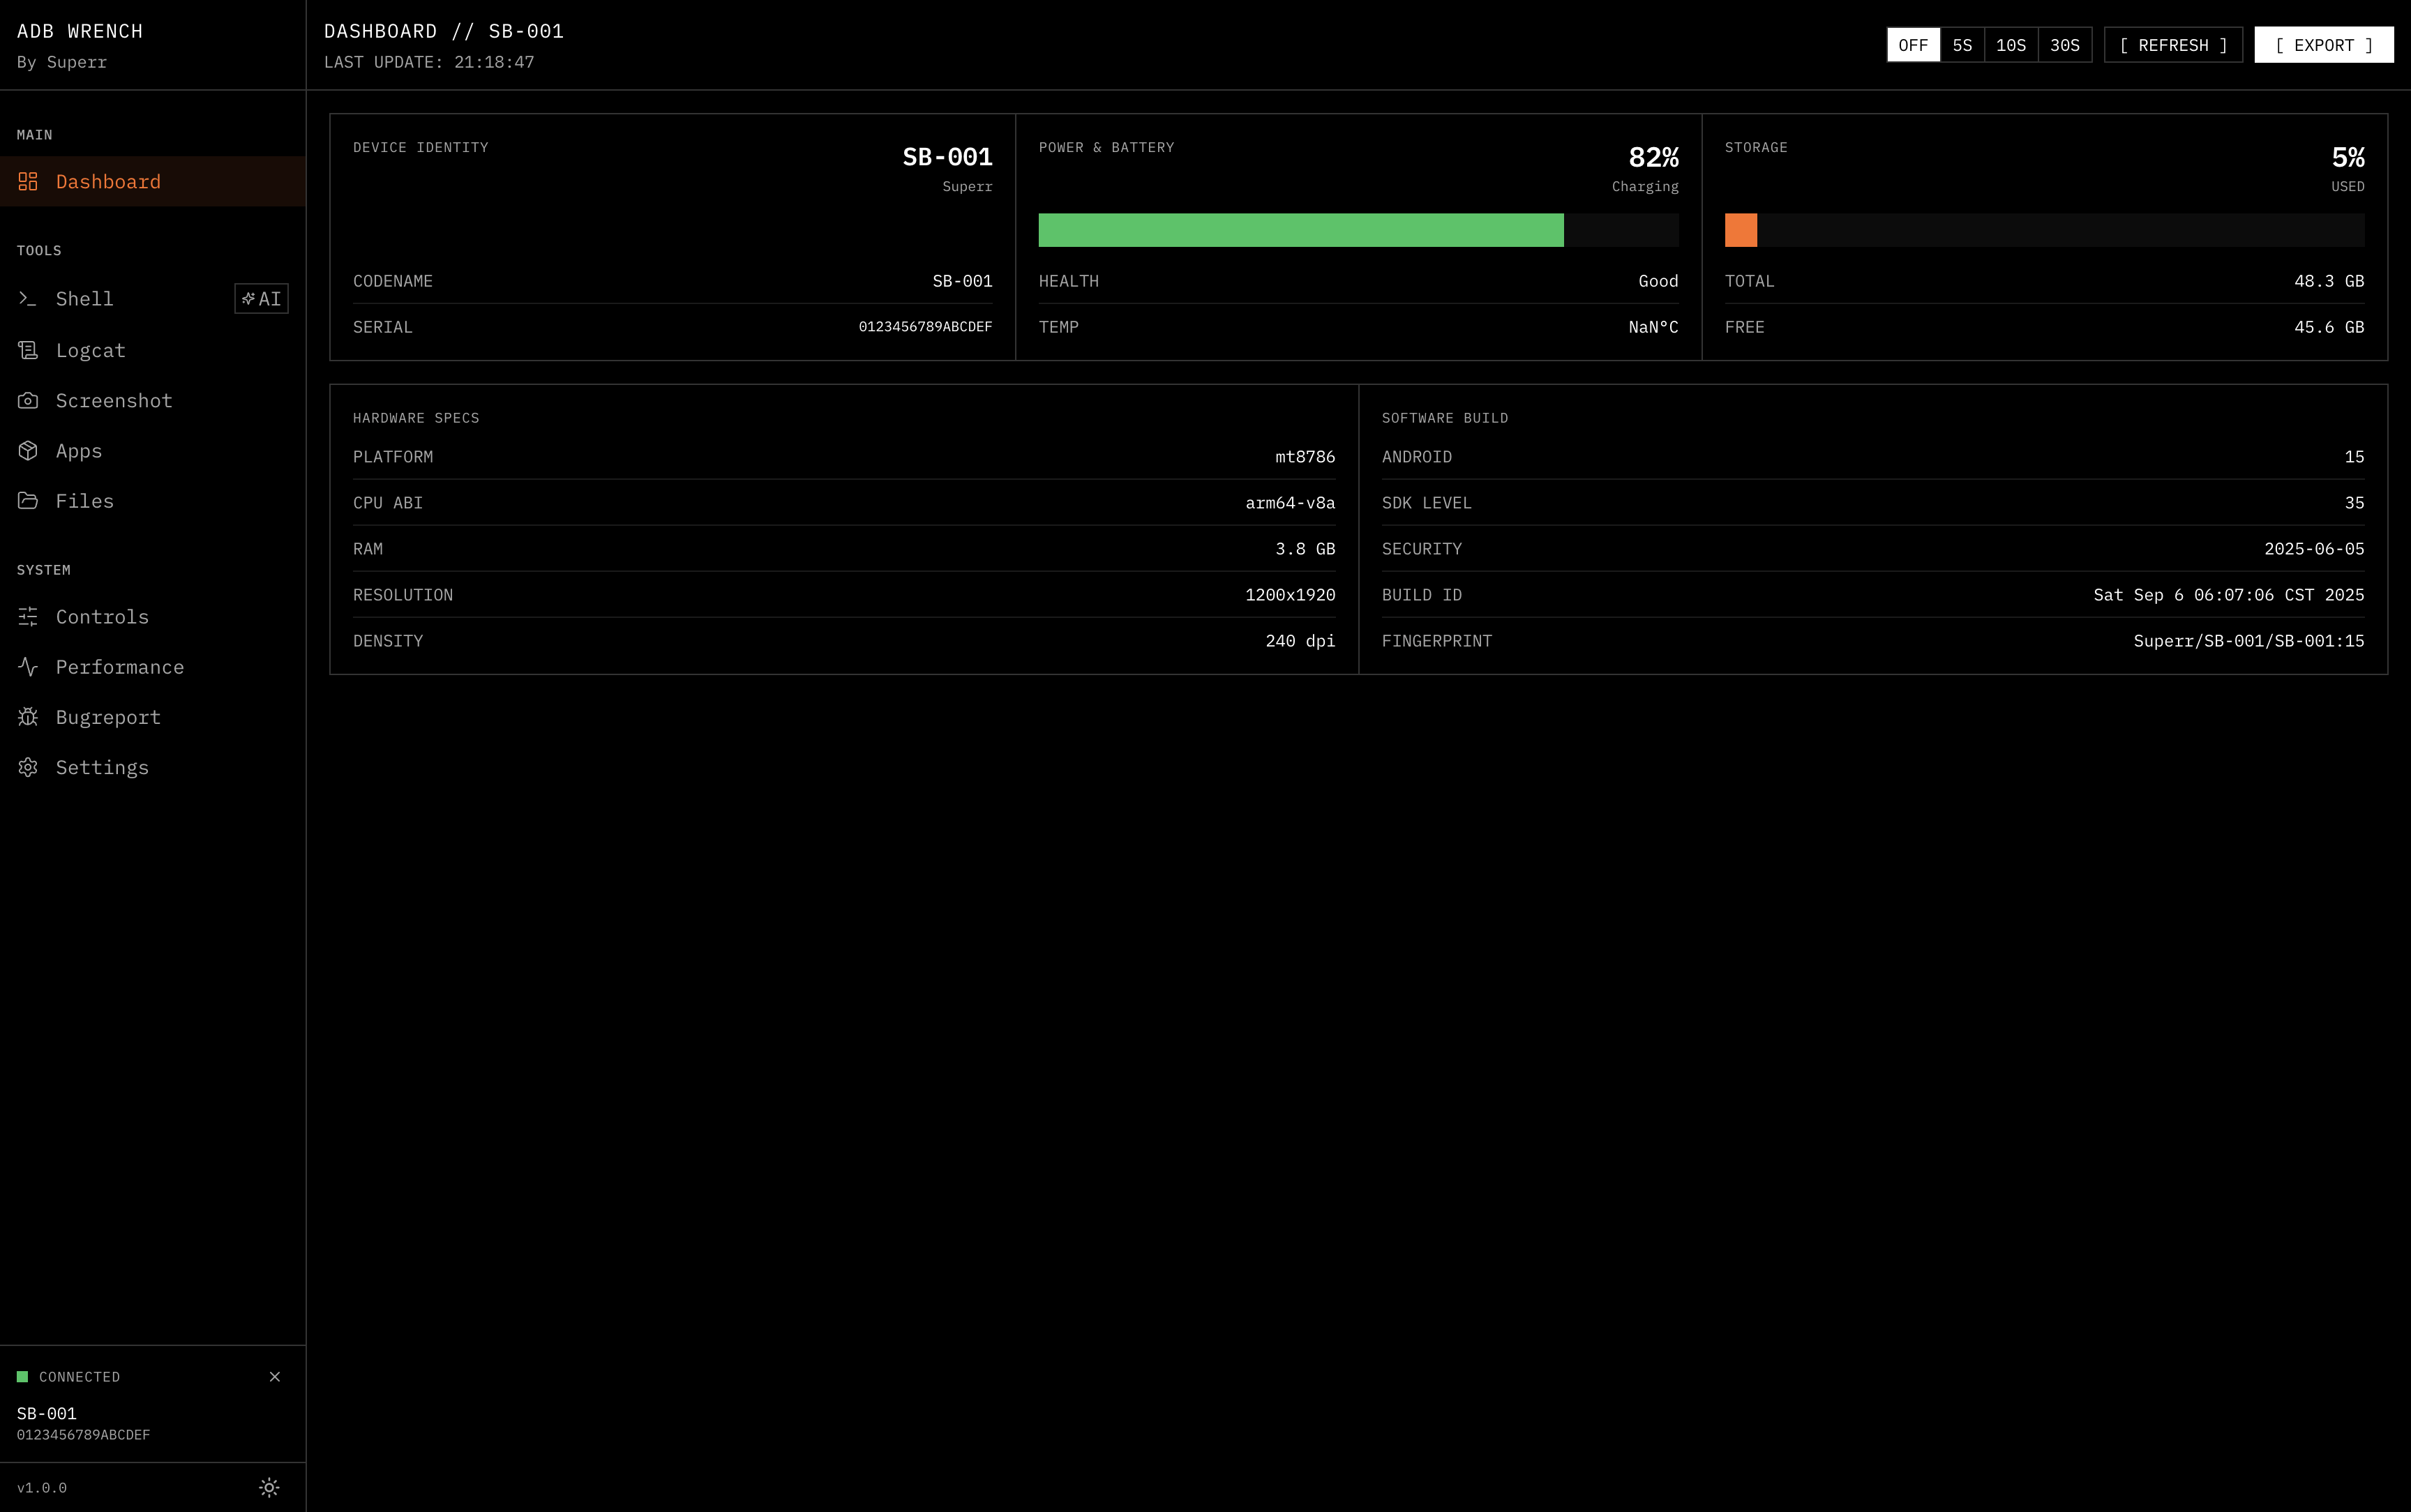The image size is (2411, 1512).
Task: Open the AI shell assistant badge
Action: pos(261,298)
